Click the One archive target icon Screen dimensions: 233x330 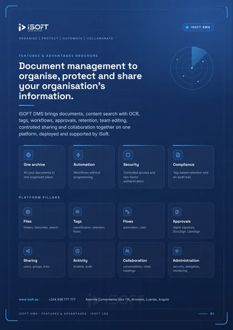28,155
